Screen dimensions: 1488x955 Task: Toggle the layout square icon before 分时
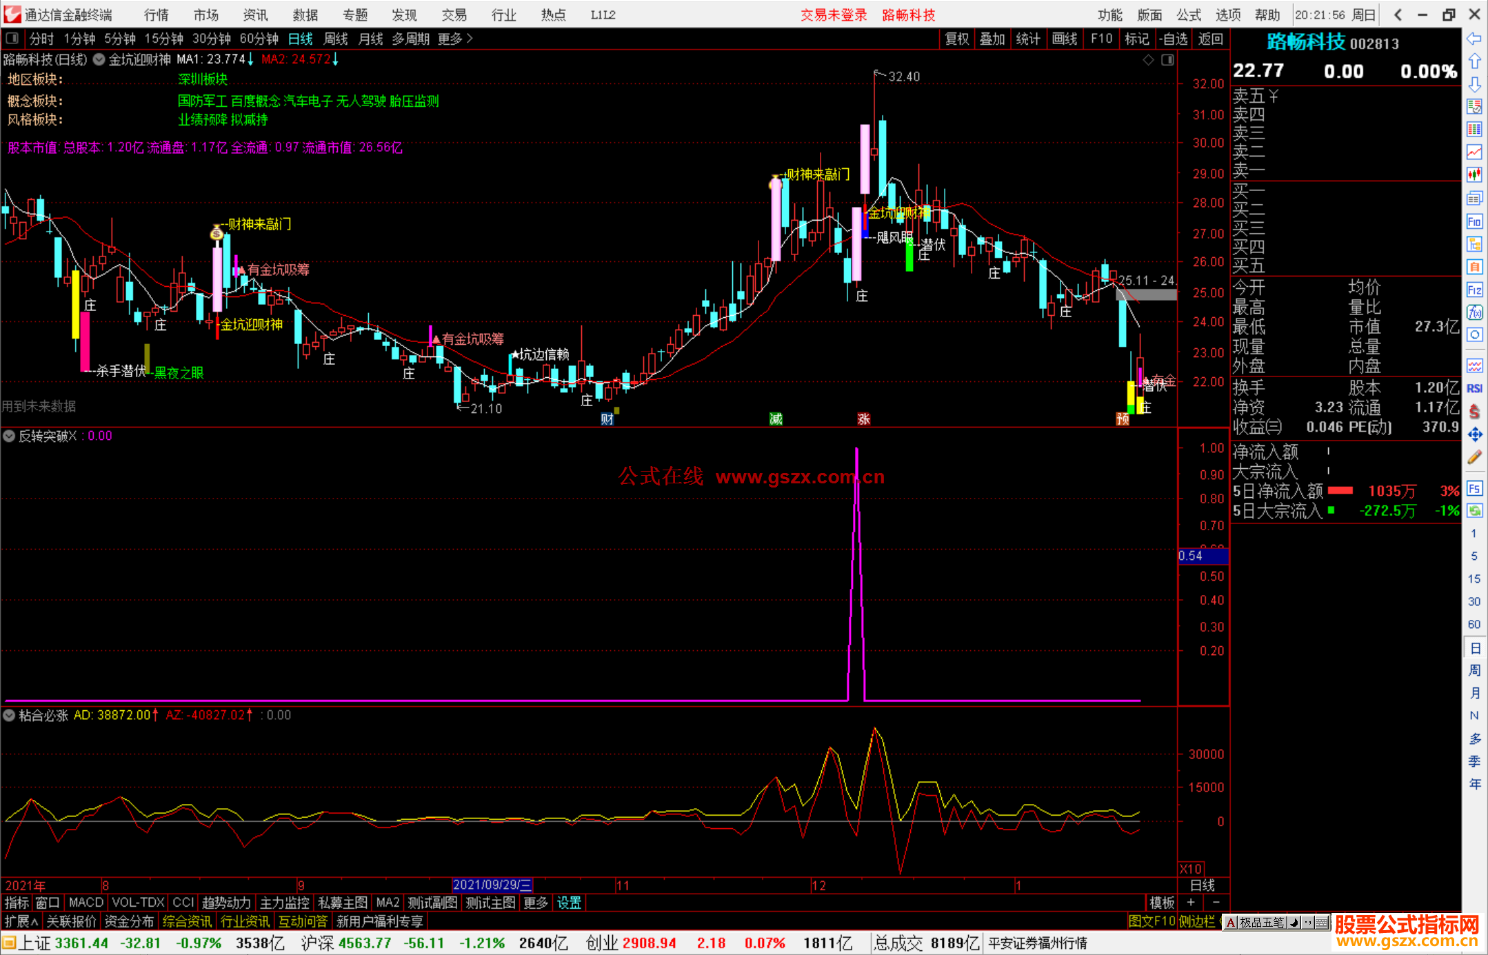12,39
